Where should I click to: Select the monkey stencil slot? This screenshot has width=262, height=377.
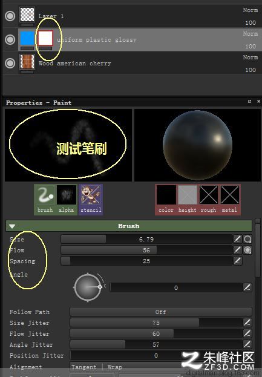click(x=91, y=195)
